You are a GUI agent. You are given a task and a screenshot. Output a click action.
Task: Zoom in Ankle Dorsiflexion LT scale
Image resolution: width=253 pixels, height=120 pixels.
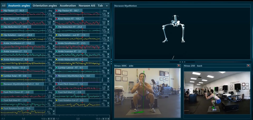[x=53, y=46]
